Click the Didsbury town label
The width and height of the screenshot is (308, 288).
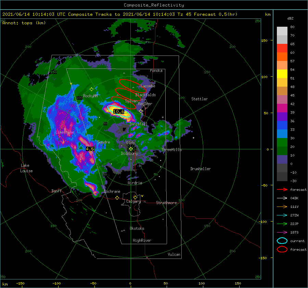pos(129,153)
